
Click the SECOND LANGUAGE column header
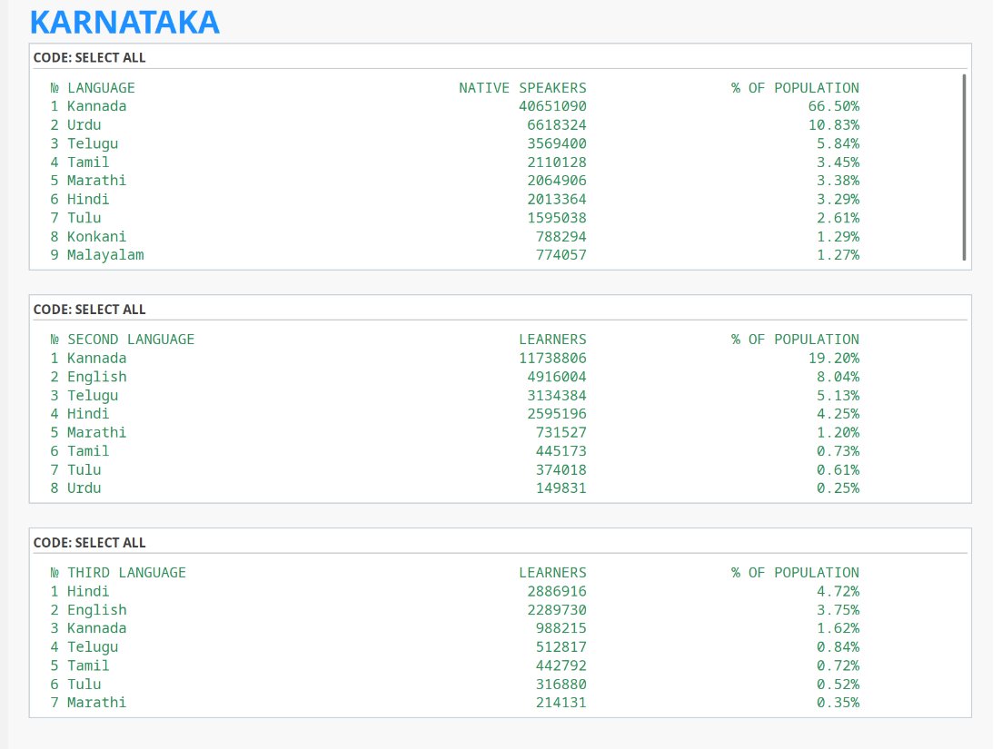(x=131, y=339)
